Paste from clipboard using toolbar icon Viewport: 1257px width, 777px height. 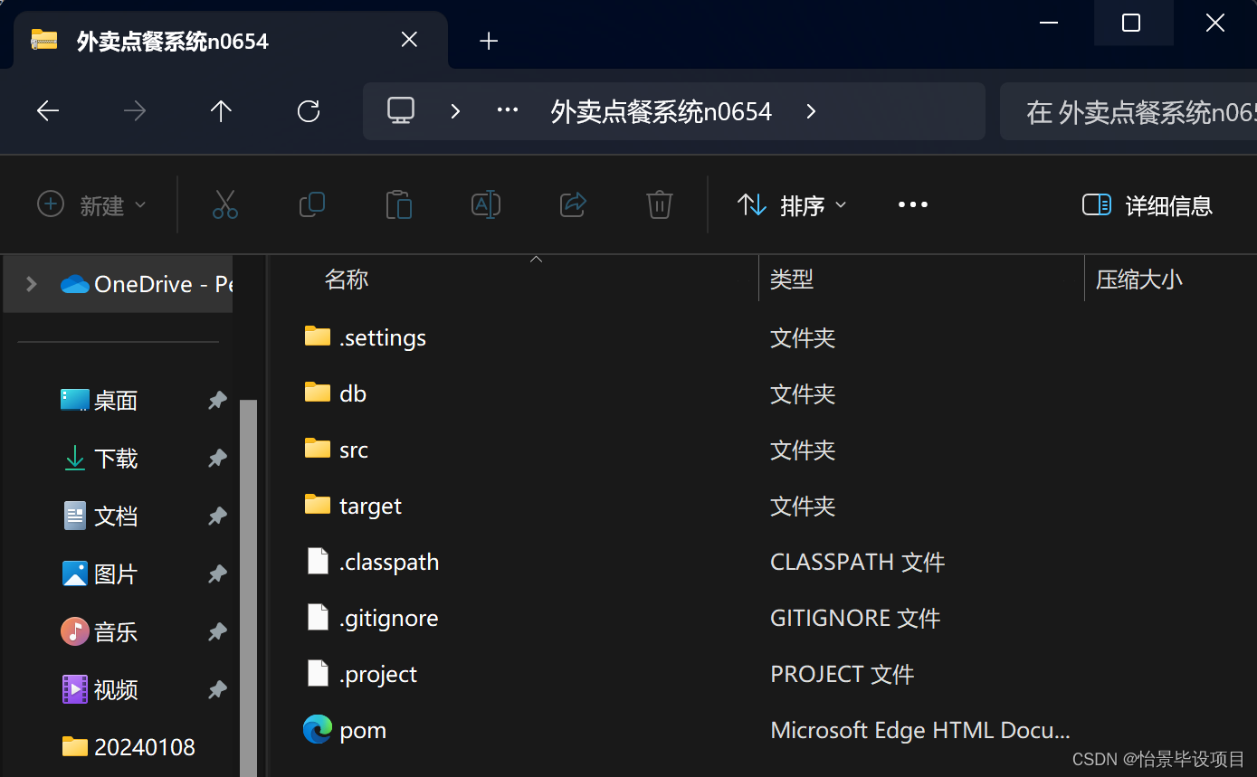[398, 204]
